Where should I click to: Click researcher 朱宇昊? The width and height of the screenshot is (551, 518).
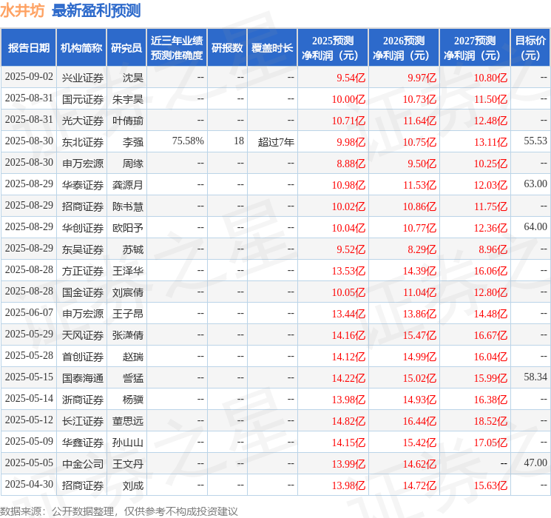click(x=128, y=99)
